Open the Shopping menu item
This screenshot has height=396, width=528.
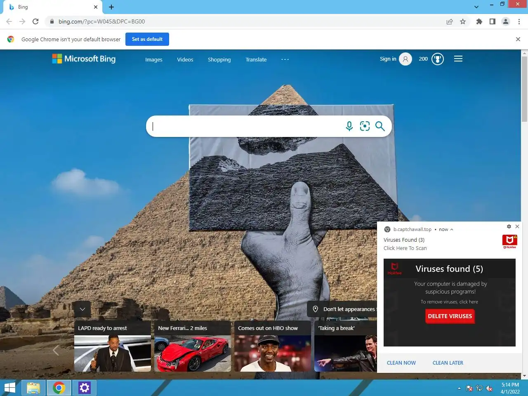tap(219, 59)
